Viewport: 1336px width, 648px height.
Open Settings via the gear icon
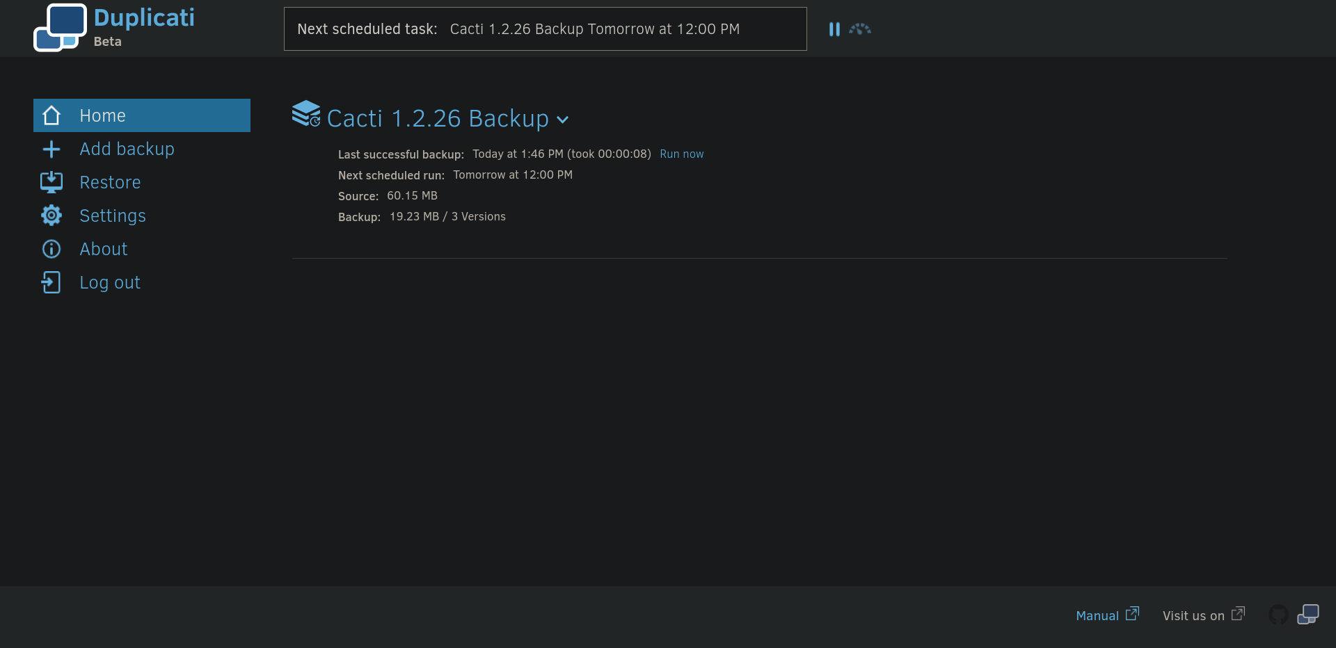tap(51, 216)
